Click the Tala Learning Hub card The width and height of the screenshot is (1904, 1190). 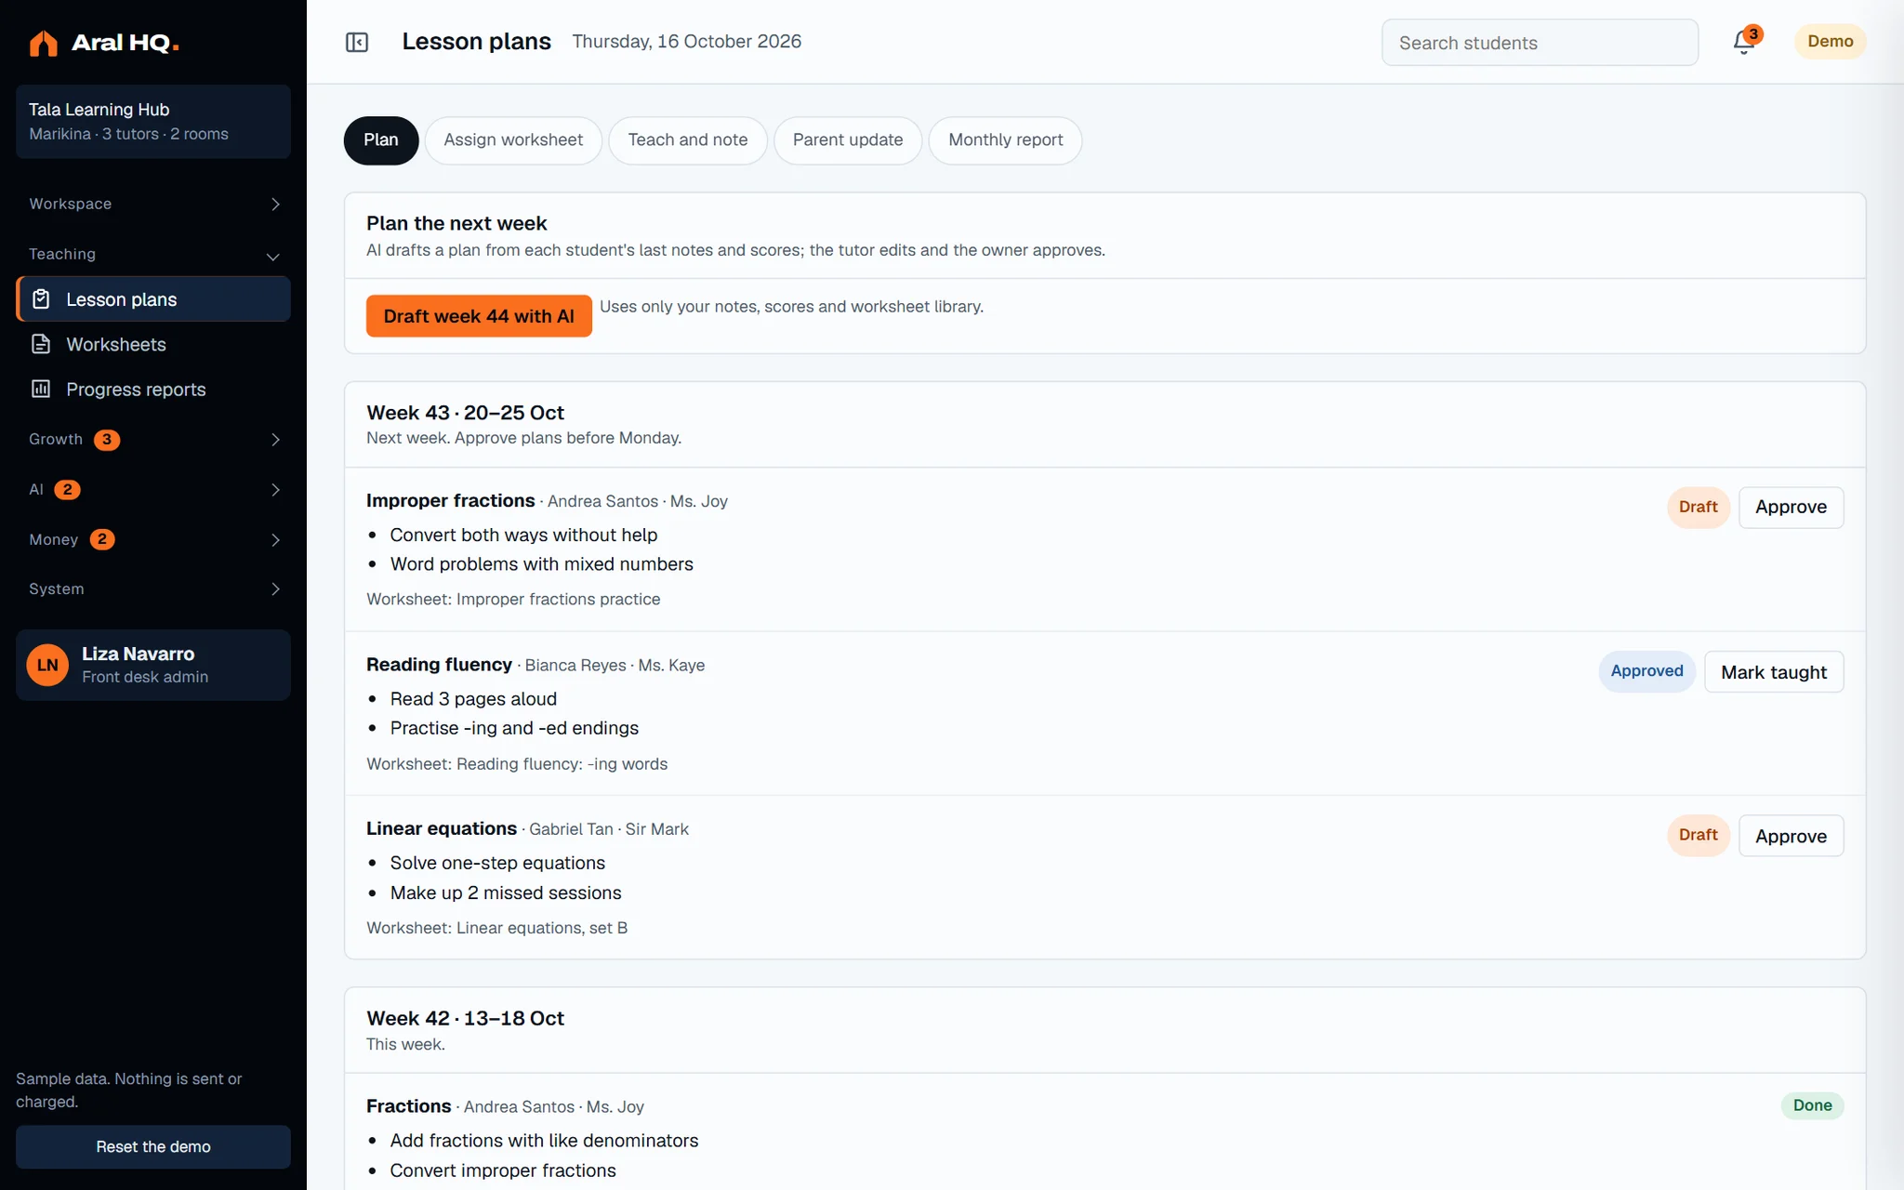[153, 122]
